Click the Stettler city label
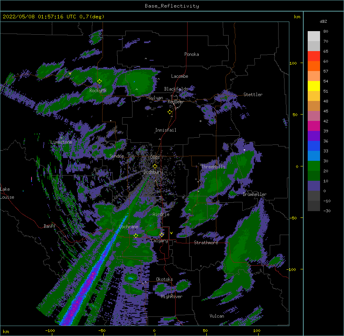 [253, 95]
